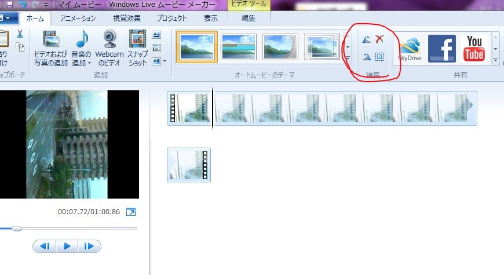504x275 pixels.
Task: Cut selection with the scissors icon
Action: point(20,34)
